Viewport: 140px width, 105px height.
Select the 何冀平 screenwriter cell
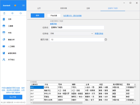tap(78, 100)
